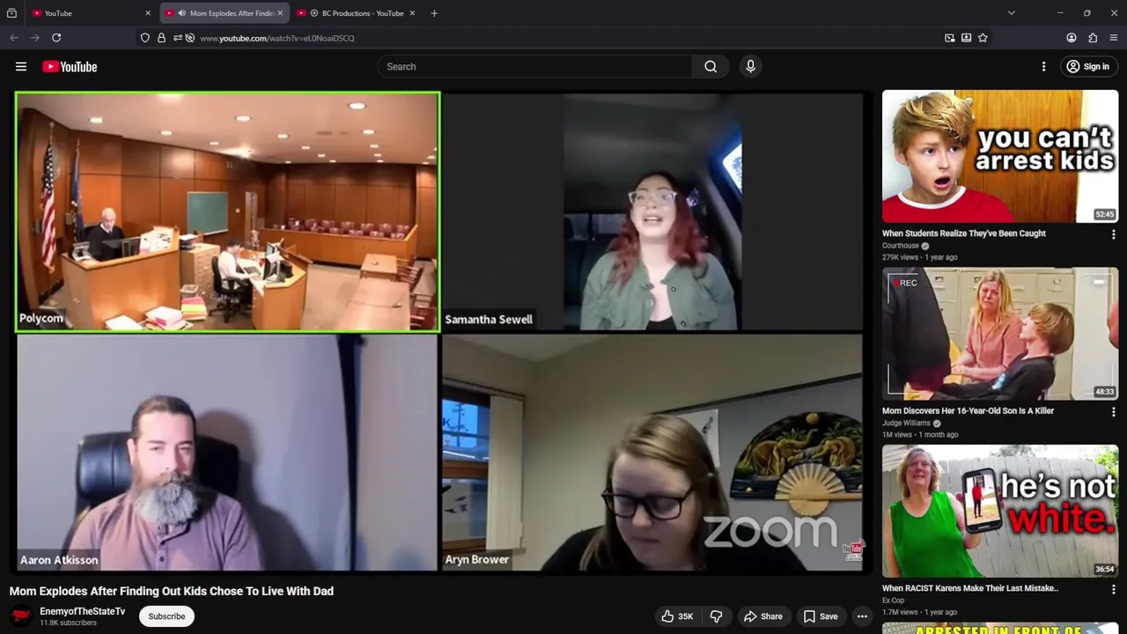The width and height of the screenshot is (1127, 634).
Task: Go back with the browser back arrow
Action: pos(14,38)
